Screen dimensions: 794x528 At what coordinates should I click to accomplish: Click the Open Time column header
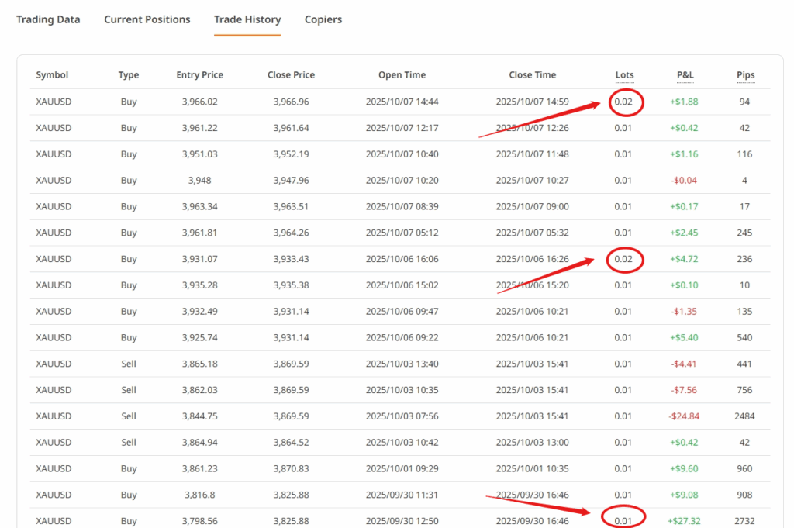tap(402, 75)
